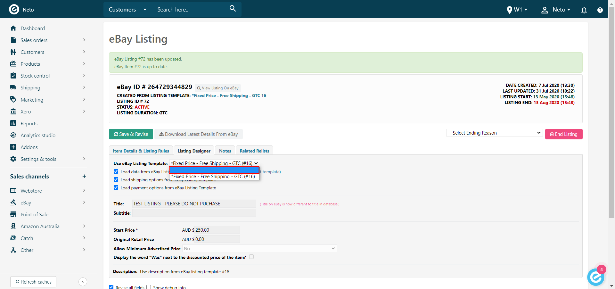Click the Neto logo icon
Image resolution: width=615 pixels, height=289 pixels.
(14, 9)
